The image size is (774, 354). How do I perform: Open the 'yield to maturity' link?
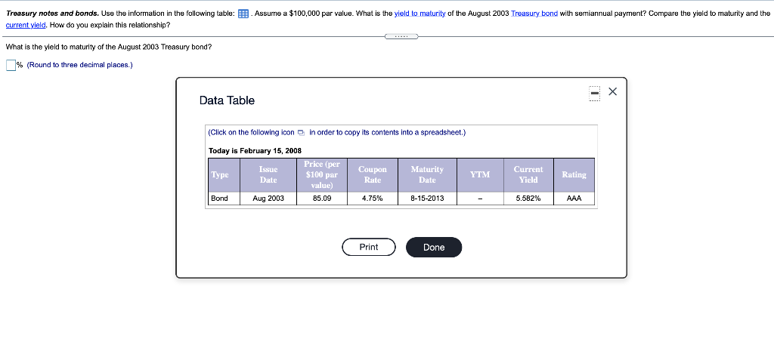[420, 14]
